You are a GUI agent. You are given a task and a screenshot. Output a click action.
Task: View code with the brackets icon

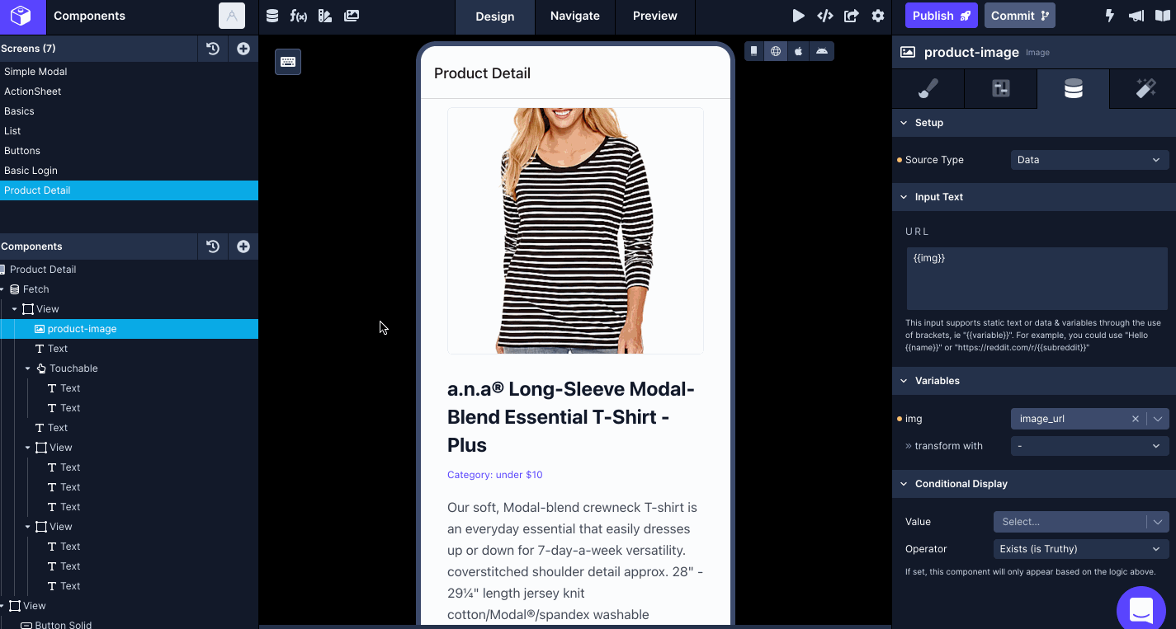pyautogui.click(x=824, y=16)
